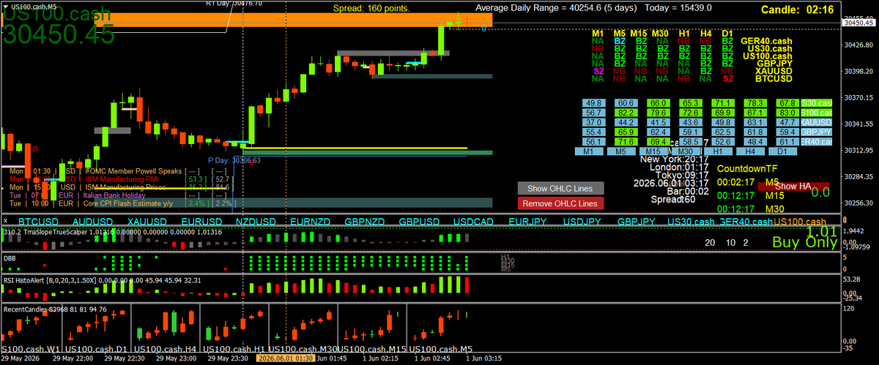879x365 pixels.
Task: Close the symbol changer bar with the x
Action: point(5,221)
